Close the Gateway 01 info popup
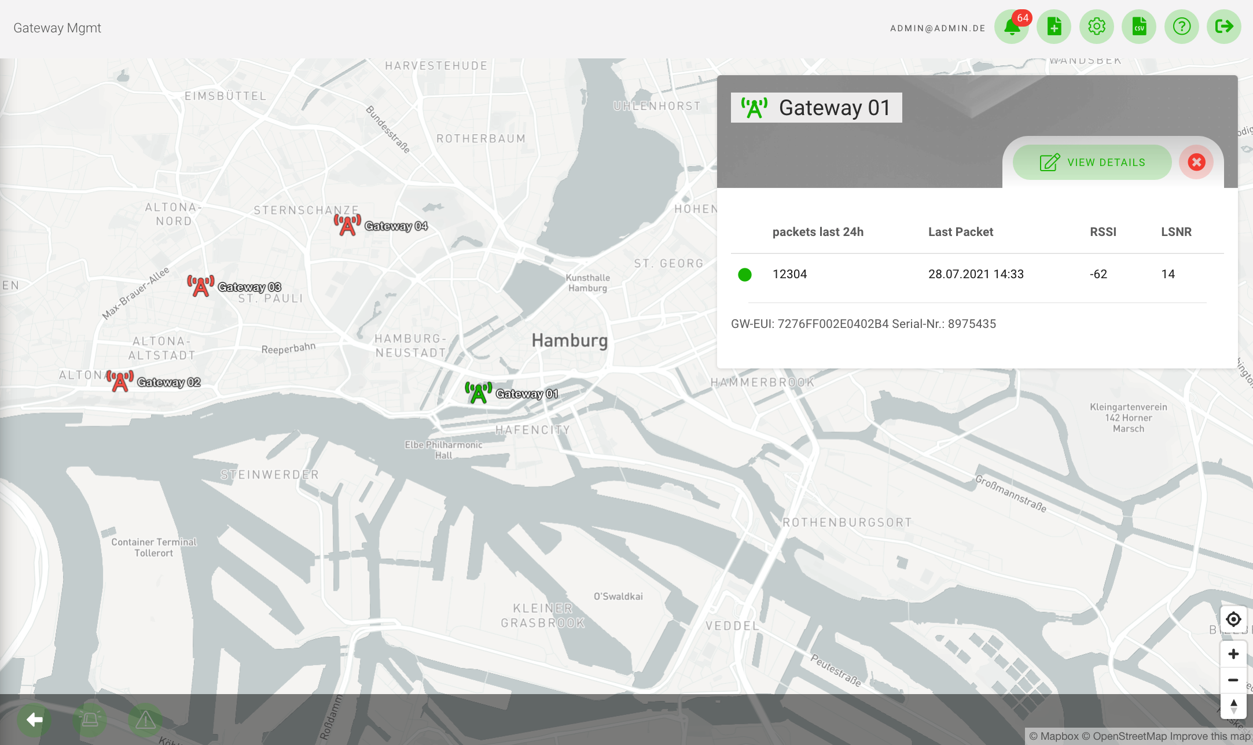 1196,162
